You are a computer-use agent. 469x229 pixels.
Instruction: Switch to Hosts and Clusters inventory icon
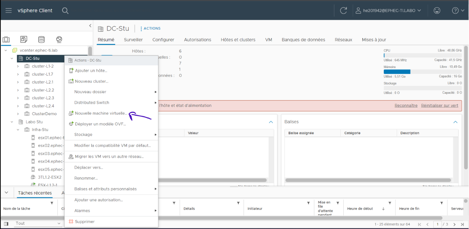6,40
